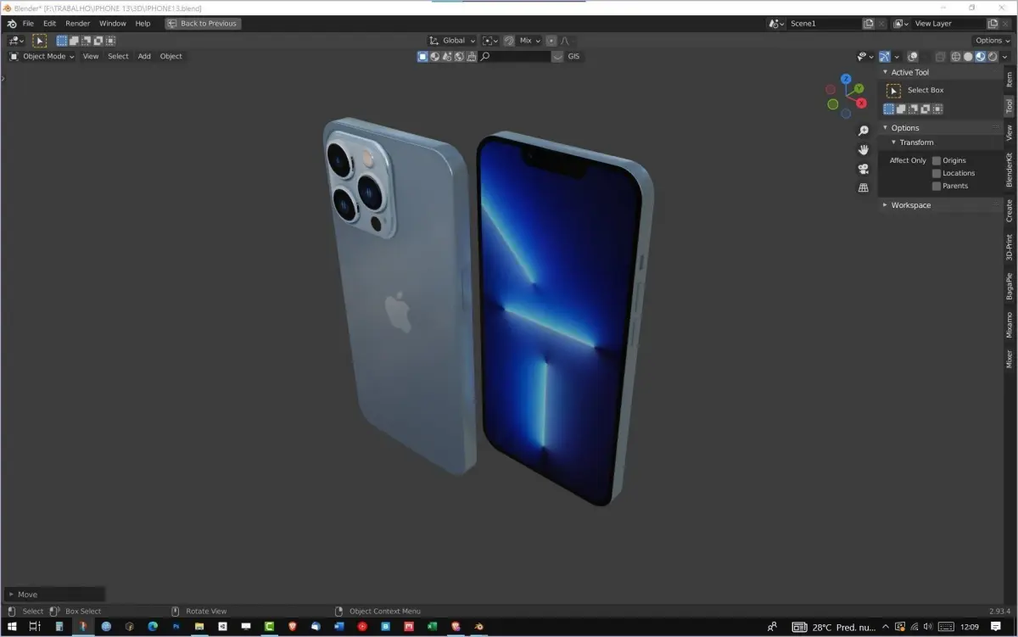1018x637 pixels.
Task: Toggle Show Overlays button
Action: (913, 57)
